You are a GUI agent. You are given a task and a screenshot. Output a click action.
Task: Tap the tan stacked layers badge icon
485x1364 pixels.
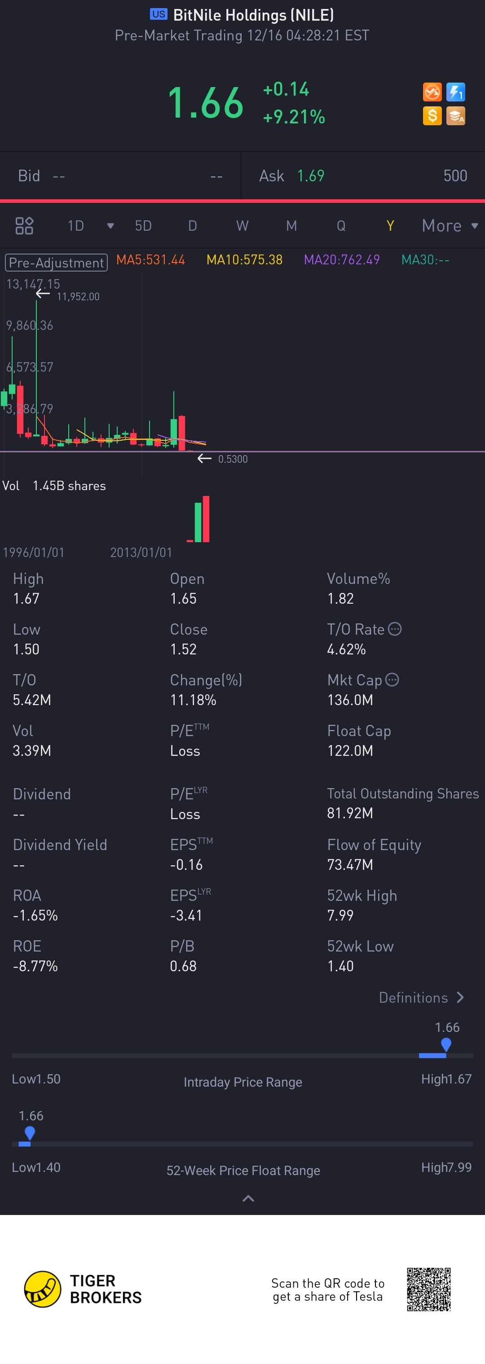[456, 115]
